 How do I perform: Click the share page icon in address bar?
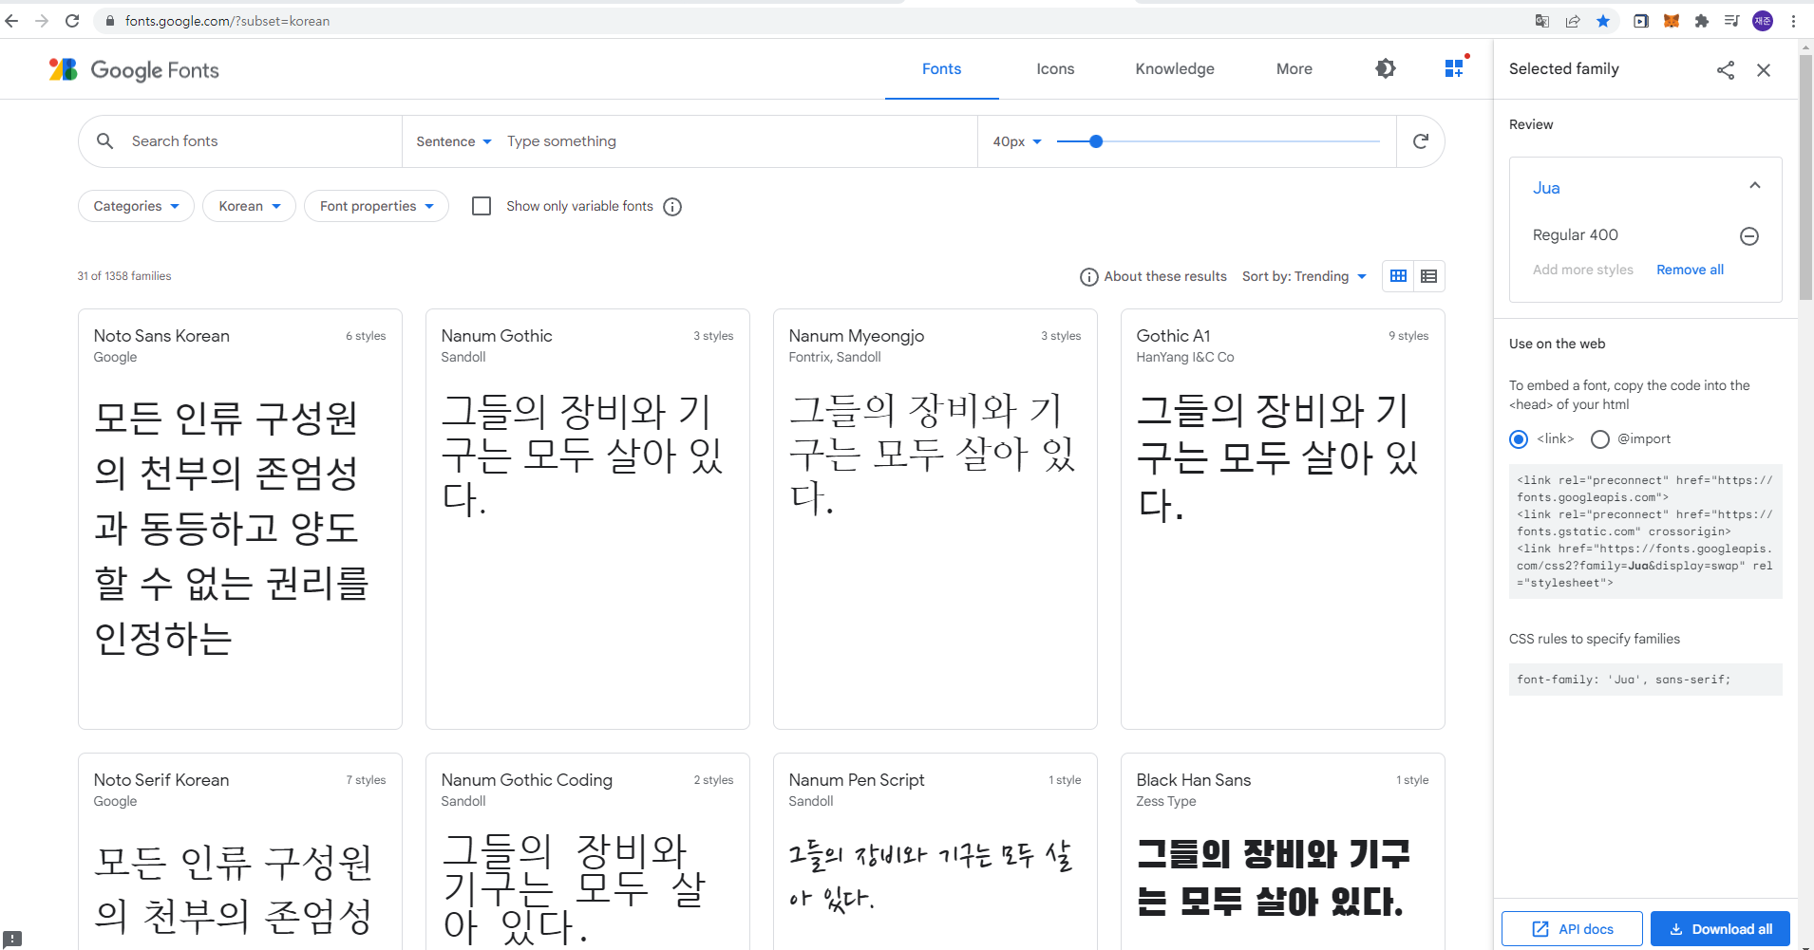(x=1573, y=21)
